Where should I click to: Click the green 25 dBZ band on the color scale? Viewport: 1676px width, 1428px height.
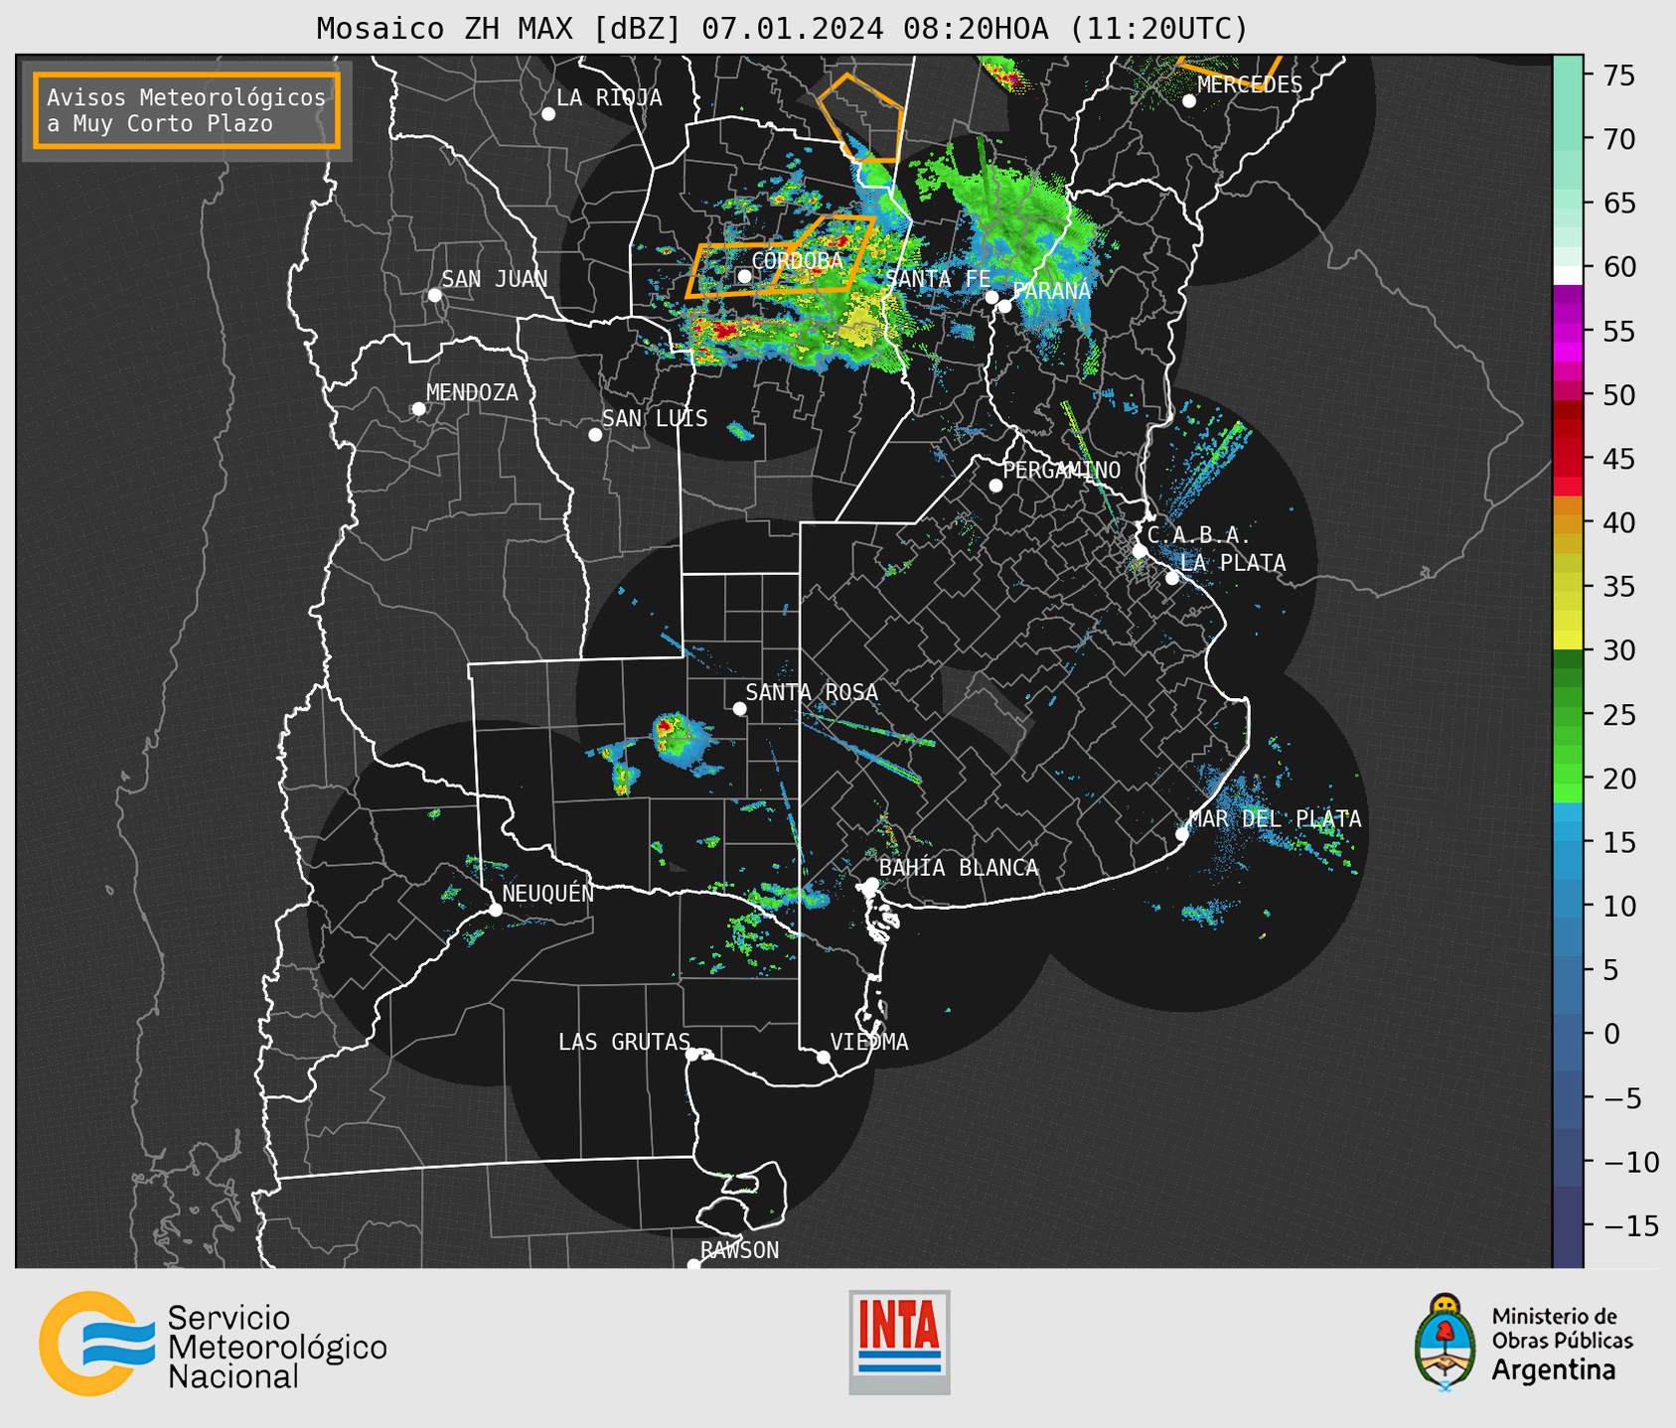pos(1568,715)
